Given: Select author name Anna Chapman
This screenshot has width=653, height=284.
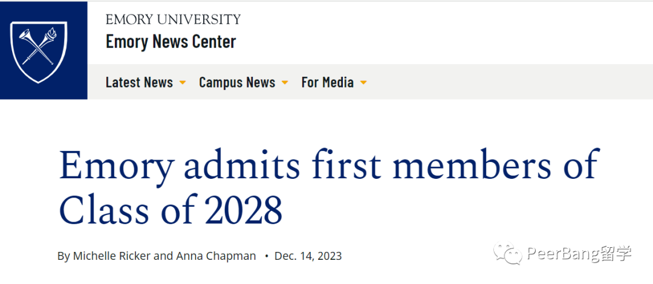Looking at the screenshot, I should [x=216, y=256].
